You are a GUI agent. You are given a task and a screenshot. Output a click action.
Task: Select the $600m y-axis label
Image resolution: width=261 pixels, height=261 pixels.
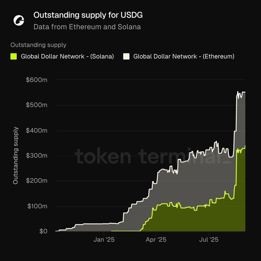coord(37,80)
